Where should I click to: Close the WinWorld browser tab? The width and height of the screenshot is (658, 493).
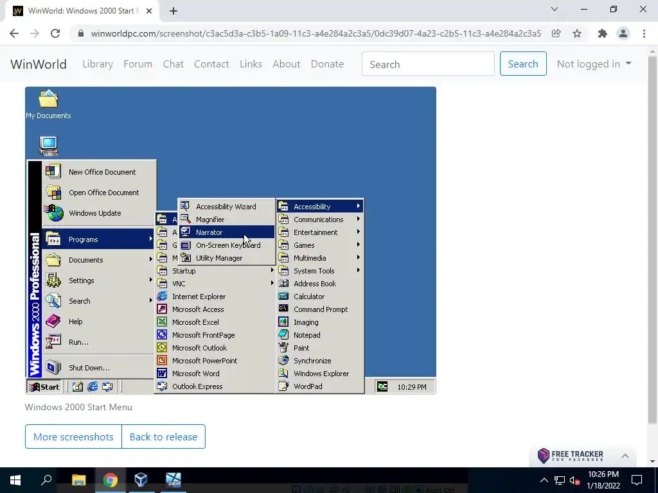pos(149,11)
